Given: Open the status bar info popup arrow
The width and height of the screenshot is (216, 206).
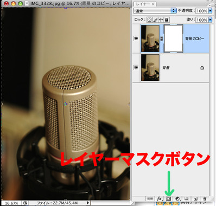Looking at the screenshot, I should (88, 203).
